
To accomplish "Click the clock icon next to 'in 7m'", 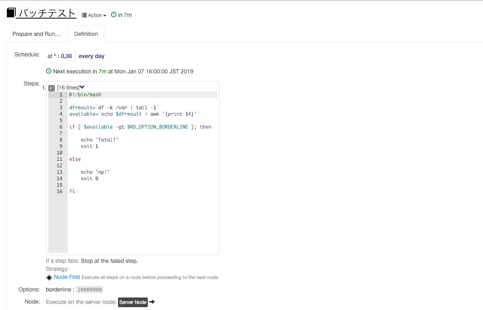I will (x=114, y=15).
